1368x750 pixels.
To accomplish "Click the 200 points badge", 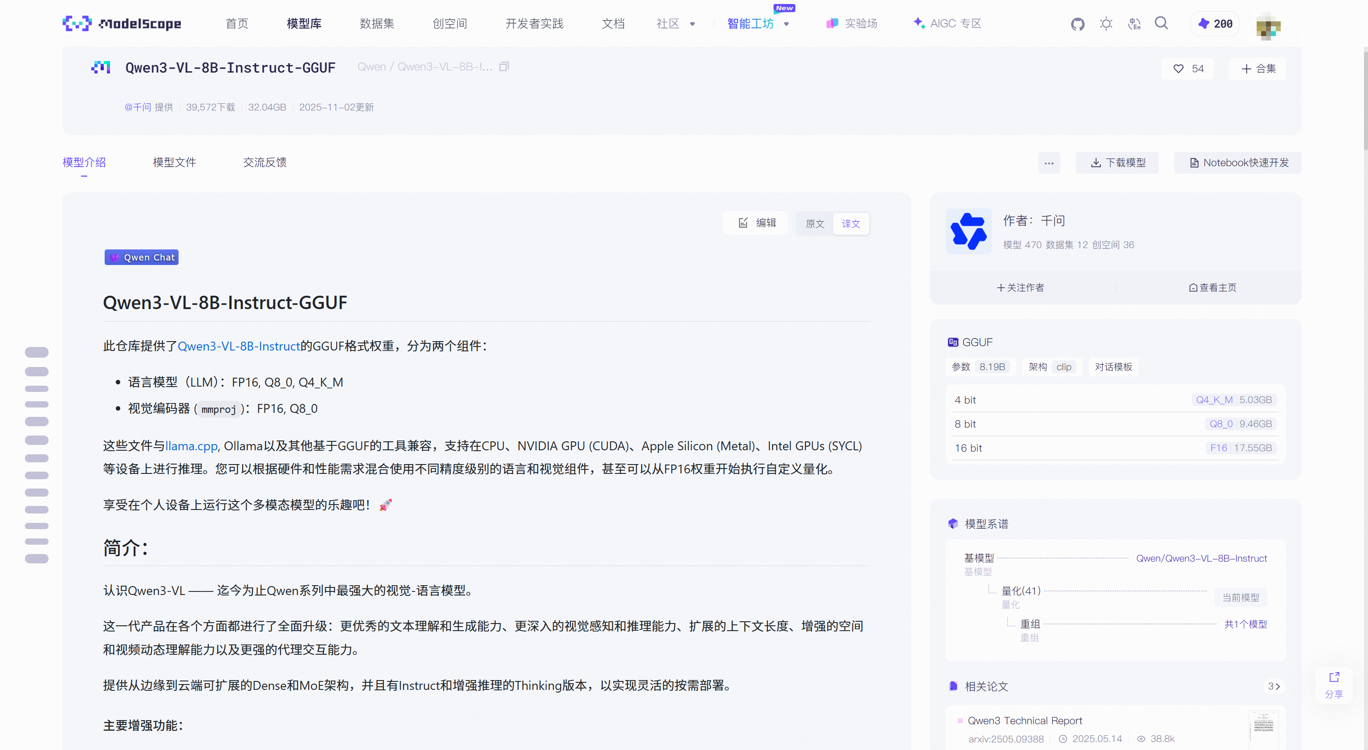I will pyautogui.click(x=1215, y=24).
